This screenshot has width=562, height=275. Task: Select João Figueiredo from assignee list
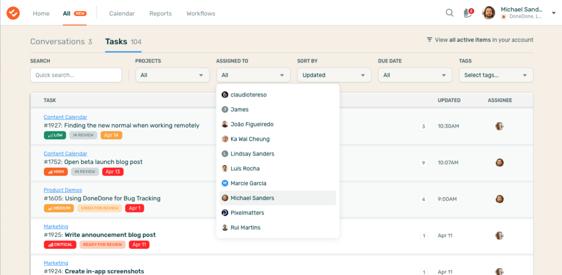278,124
